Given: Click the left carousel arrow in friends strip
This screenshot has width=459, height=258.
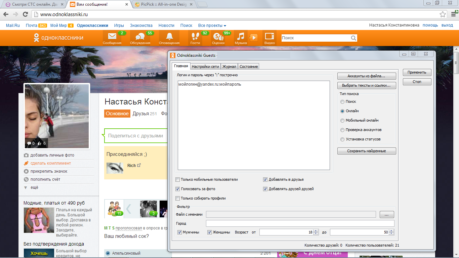Looking at the screenshot, I should tap(129, 209).
